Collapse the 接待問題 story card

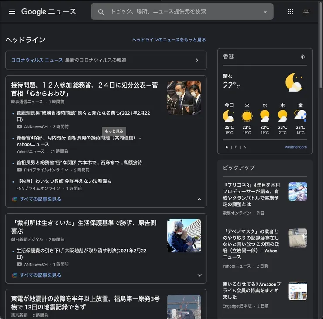click(x=199, y=199)
